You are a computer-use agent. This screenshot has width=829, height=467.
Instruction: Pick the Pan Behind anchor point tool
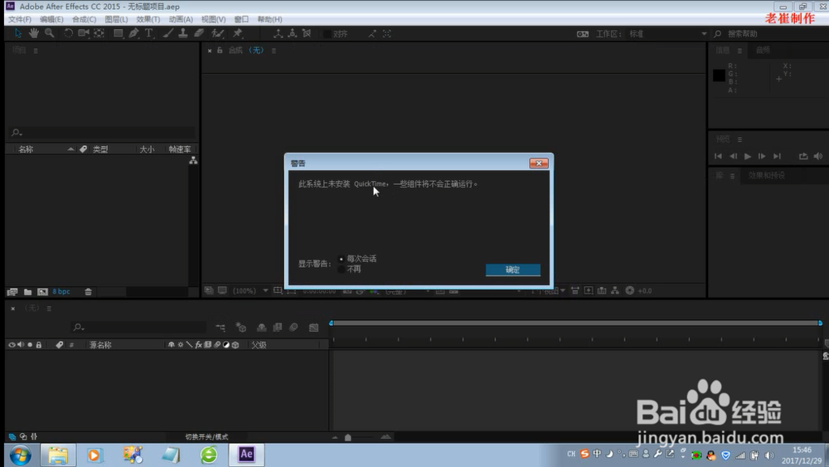click(99, 33)
